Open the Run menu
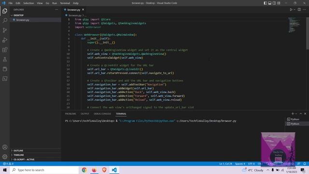309x174 pixels. [55, 3]
